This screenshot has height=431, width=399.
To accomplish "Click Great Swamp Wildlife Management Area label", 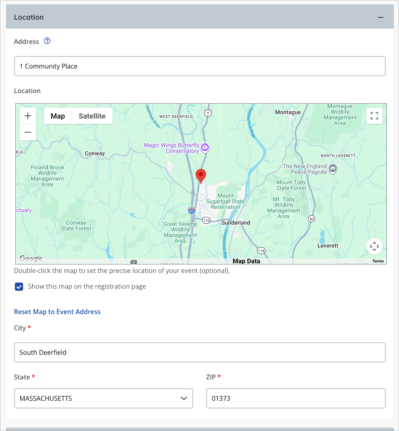I will coord(180,232).
